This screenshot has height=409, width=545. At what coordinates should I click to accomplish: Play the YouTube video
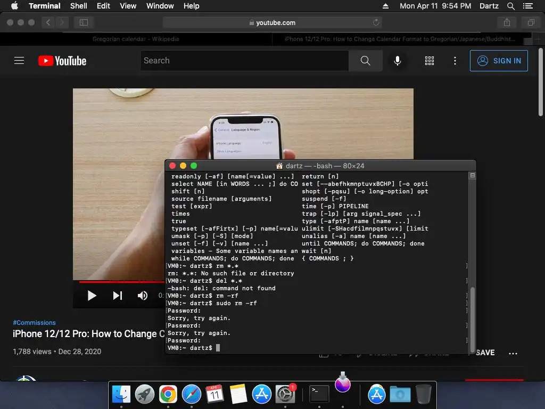pyautogui.click(x=92, y=296)
